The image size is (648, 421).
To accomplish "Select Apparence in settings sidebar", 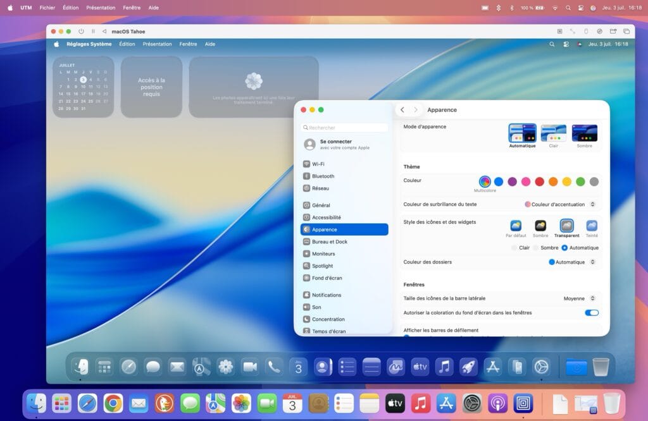I will [x=344, y=229].
